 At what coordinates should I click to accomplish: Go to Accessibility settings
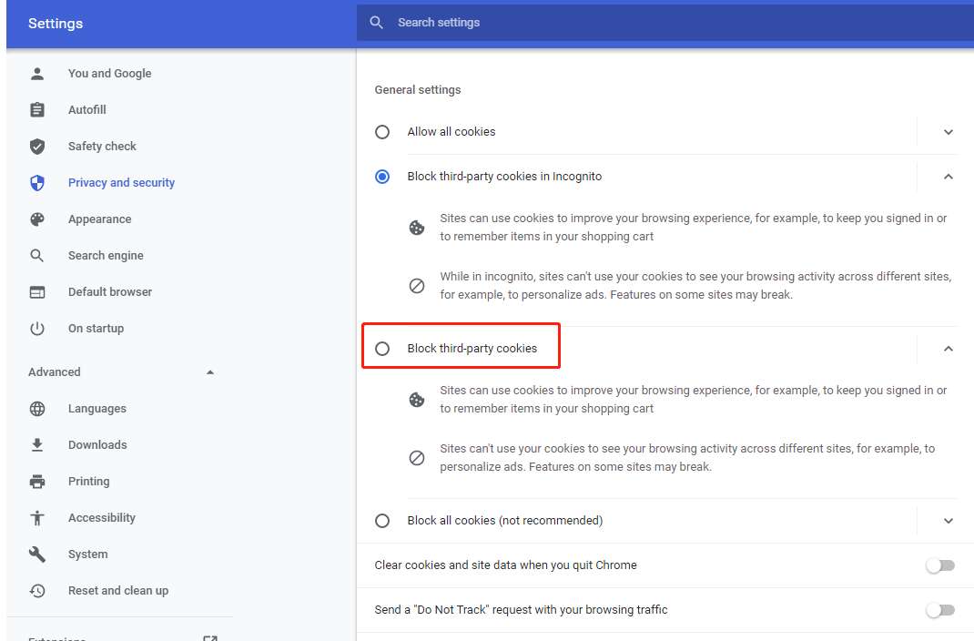coord(37,517)
